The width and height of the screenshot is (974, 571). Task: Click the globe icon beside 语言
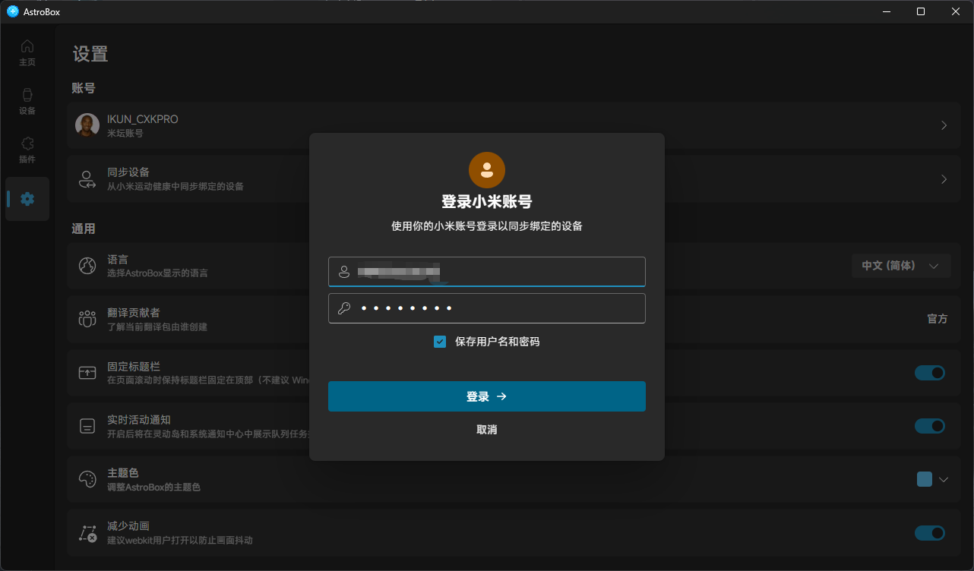tap(87, 266)
